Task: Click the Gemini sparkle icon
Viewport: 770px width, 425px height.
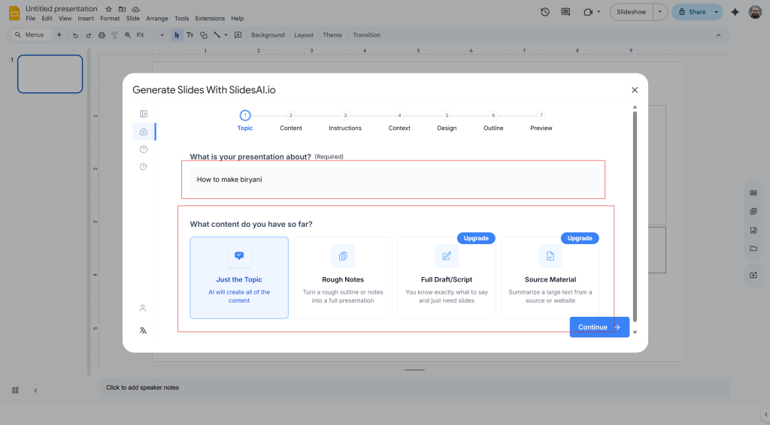Action: (x=735, y=12)
